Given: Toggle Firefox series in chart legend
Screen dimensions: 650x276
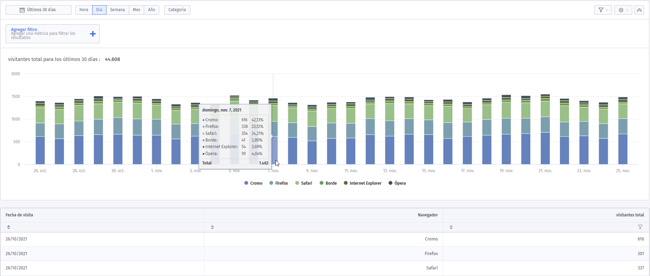Looking at the screenshot, I should [279, 183].
